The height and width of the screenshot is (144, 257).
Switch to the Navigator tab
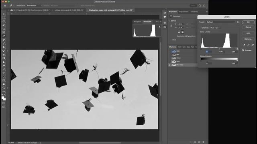137,22
